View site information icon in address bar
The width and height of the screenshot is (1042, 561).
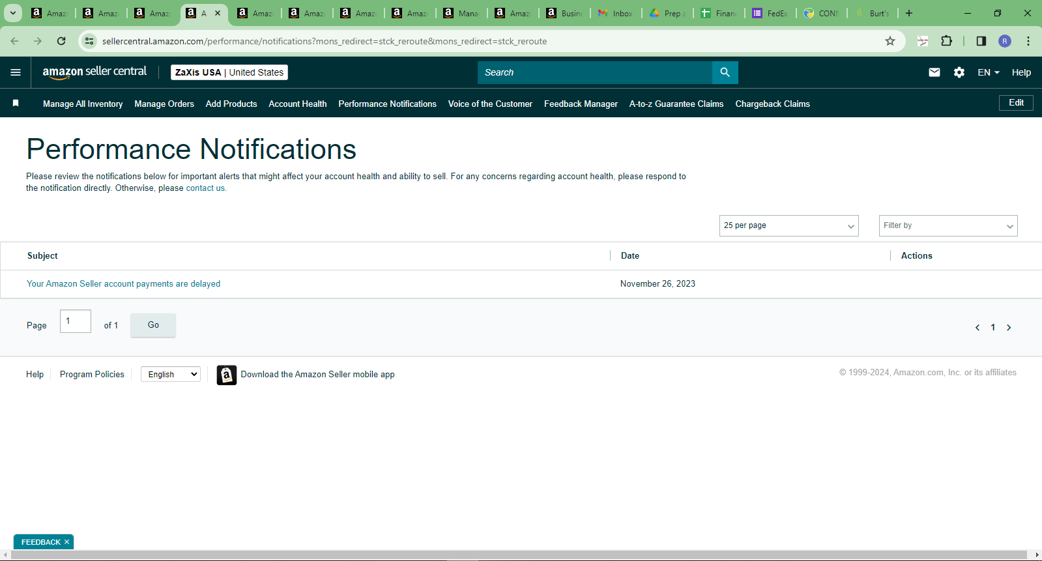point(90,41)
